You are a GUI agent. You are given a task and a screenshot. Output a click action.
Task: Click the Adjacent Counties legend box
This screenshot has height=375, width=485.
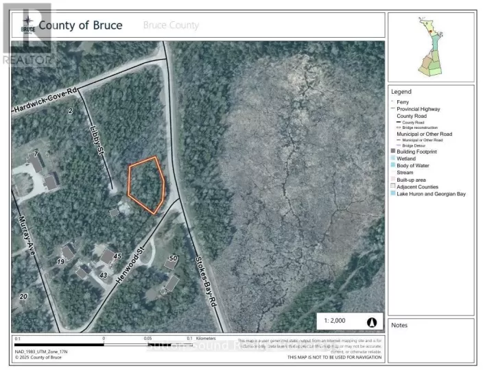393,186
